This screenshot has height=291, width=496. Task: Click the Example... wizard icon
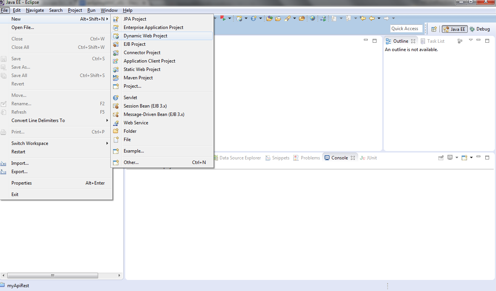coord(116,151)
